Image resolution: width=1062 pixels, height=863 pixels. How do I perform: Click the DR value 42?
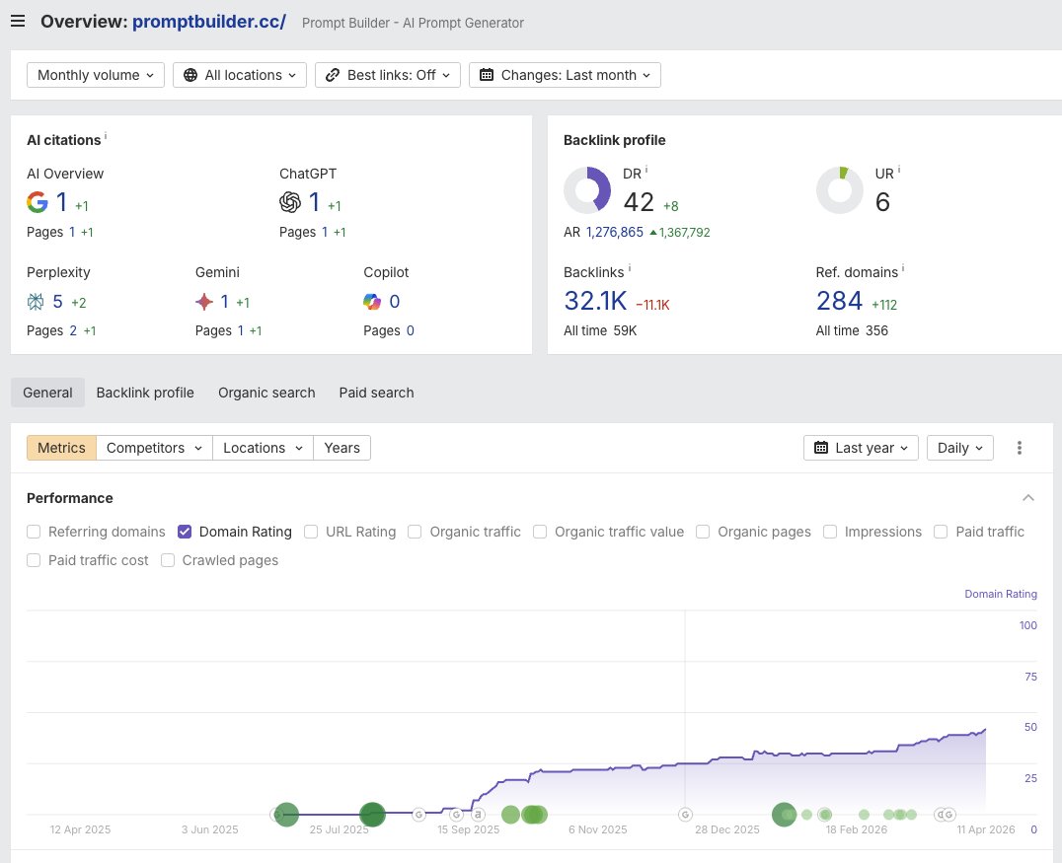pos(639,202)
